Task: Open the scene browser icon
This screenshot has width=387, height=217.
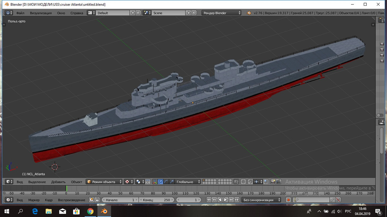Action: point(147,13)
